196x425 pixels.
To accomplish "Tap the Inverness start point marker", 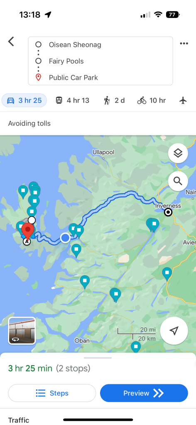I will point(169,212).
